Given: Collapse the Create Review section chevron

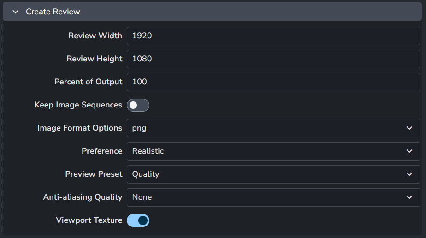Looking at the screenshot, I should coord(16,12).
